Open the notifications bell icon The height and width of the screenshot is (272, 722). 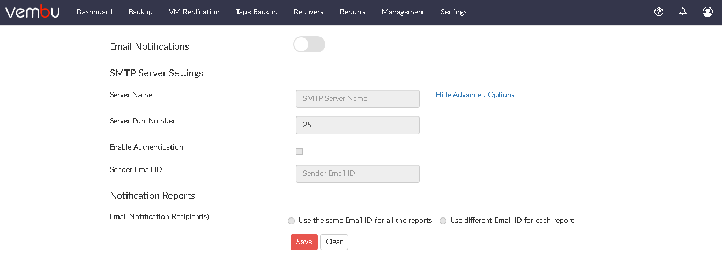pos(682,12)
